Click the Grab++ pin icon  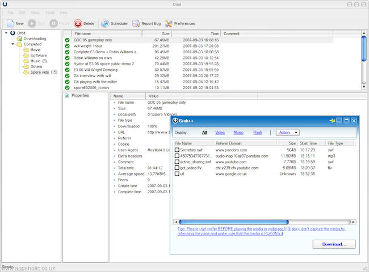pyautogui.click(x=332, y=121)
